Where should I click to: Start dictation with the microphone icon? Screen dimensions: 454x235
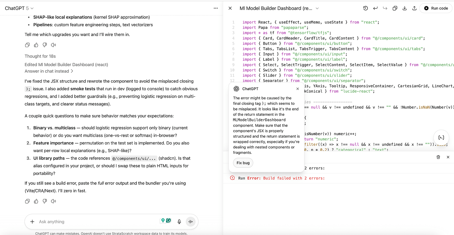point(179,222)
